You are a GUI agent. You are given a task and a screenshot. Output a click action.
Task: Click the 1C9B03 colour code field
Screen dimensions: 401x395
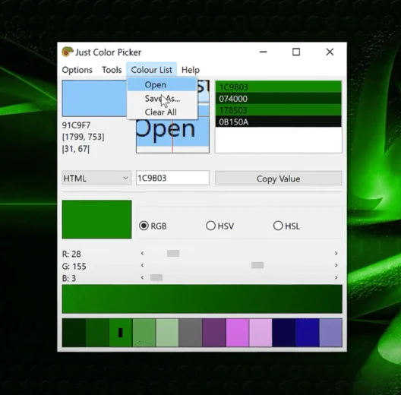tap(172, 178)
